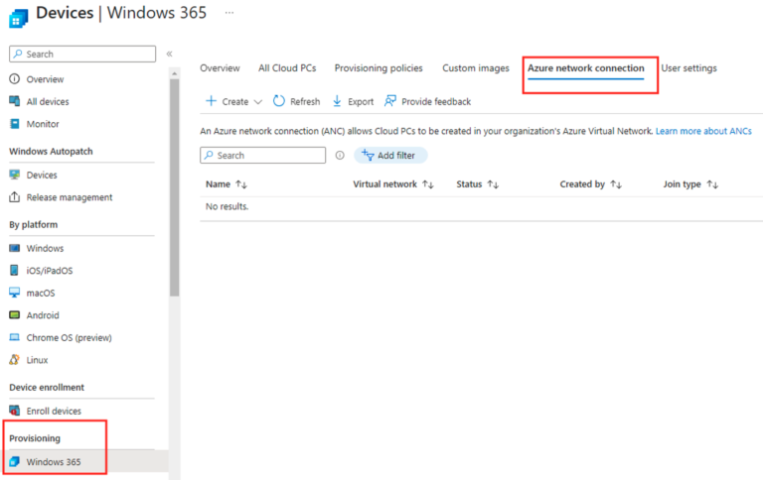This screenshot has width=763, height=480.
Task: Open the Provisioning policies tab
Action: 379,68
